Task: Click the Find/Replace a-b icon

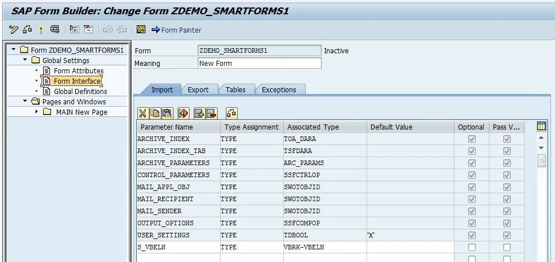Action: click(183, 114)
